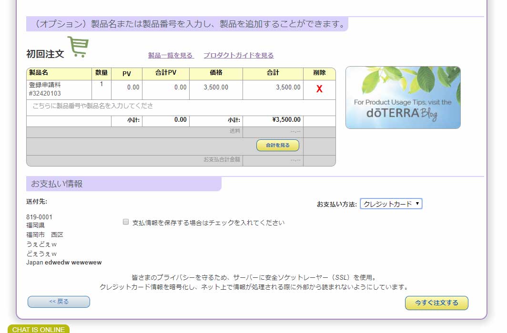The height and width of the screenshot is (333, 507).
Task: Click the doTERRA Blog leaf banner
Action: click(x=403, y=97)
